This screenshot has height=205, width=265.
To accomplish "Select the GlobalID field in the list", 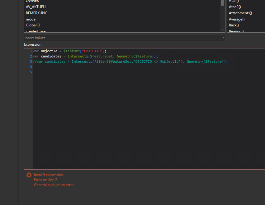I will coord(33,25).
